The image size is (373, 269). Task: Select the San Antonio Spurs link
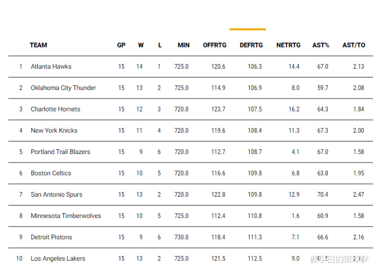pos(56,195)
